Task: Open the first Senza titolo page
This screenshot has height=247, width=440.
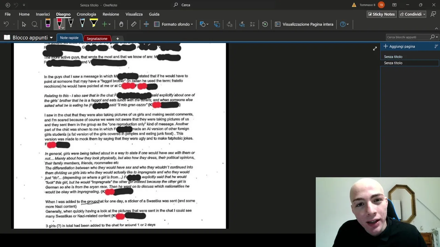Action: pyautogui.click(x=409, y=57)
